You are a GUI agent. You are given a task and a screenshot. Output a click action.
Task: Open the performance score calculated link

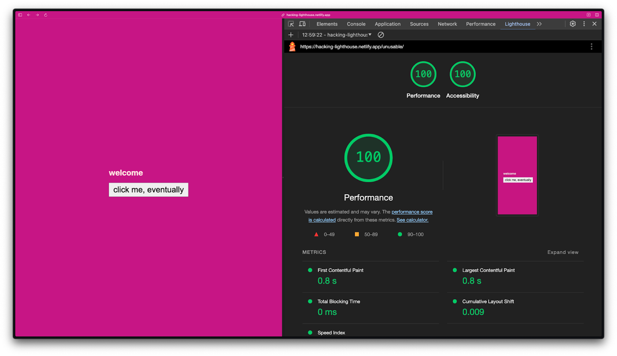tap(412, 212)
